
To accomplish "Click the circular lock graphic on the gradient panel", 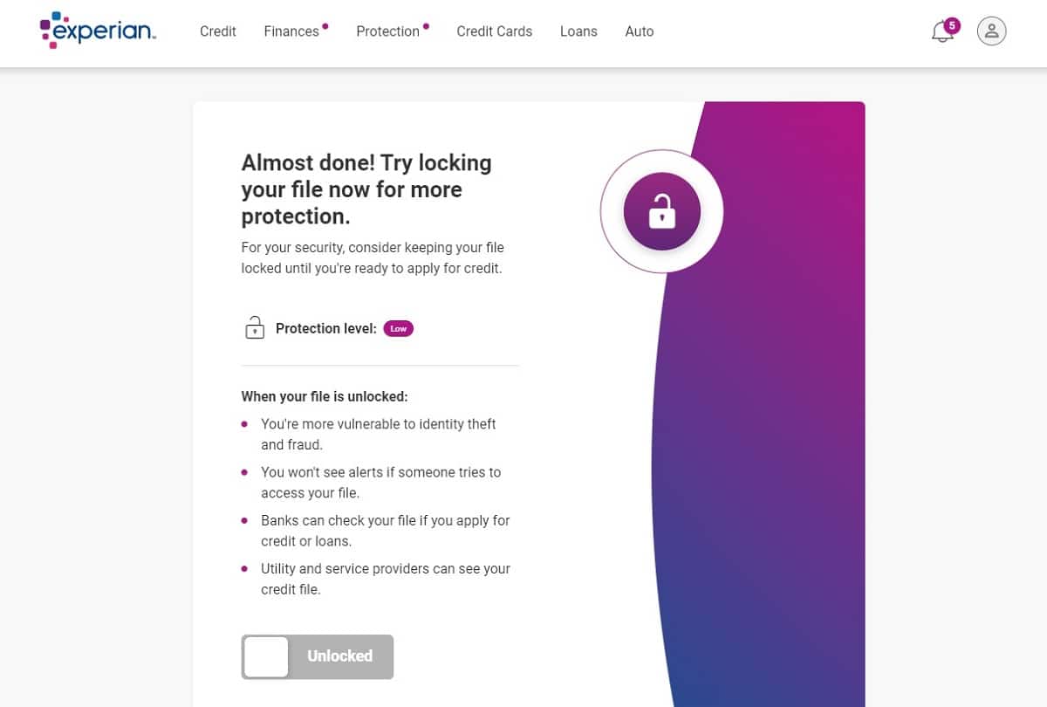I will (660, 211).
